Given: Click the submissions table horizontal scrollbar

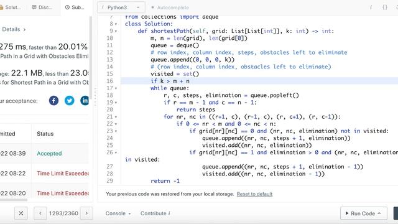Looking at the screenshot, I should (x=13, y=200).
